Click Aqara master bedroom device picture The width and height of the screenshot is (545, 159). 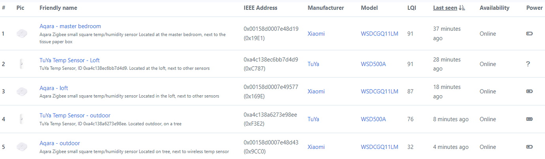tap(22, 34)
